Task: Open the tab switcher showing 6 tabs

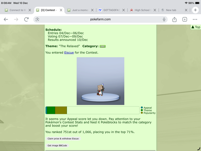Action: tap(185, 20)
